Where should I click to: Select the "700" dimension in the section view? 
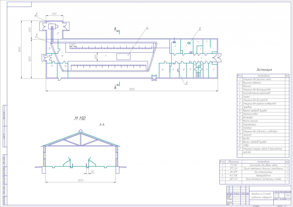click(92, 172)
